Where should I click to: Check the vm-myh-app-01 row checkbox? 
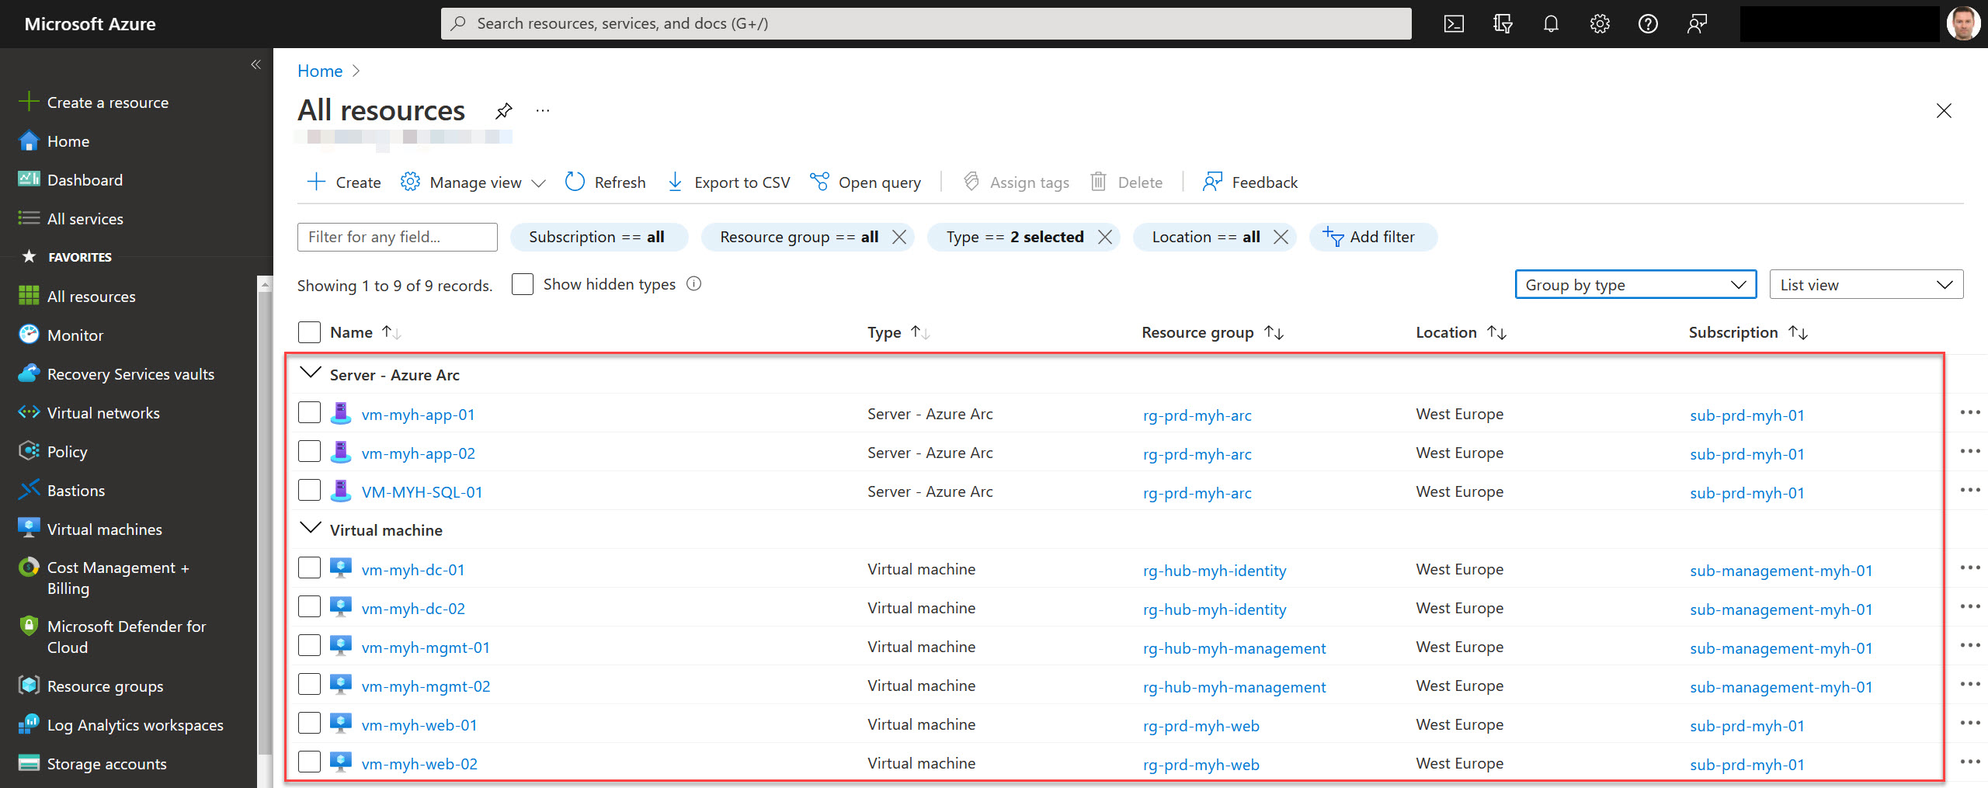pos(309,412)
